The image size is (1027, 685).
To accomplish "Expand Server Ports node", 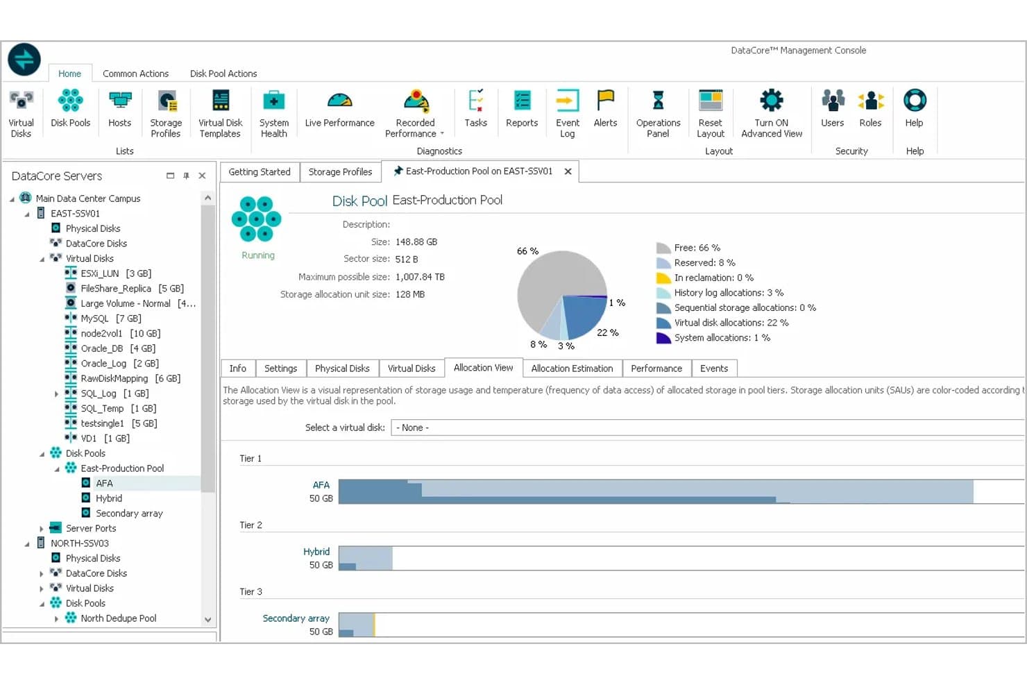I will click(x=42, y=529).
